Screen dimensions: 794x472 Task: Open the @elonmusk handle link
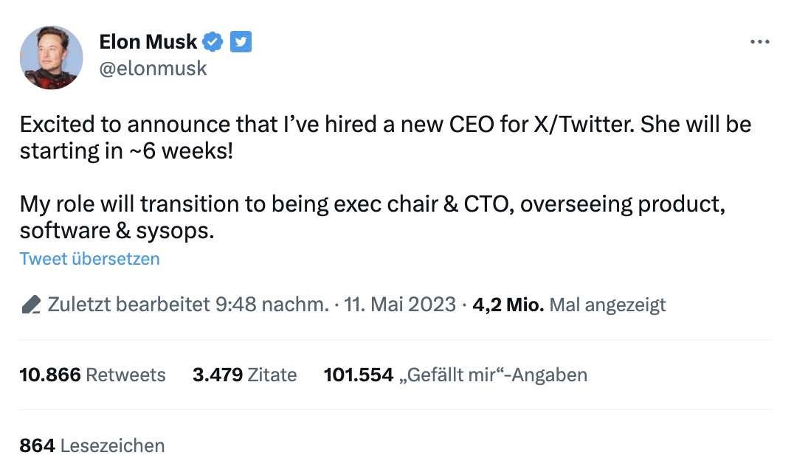tap(153, 69)
